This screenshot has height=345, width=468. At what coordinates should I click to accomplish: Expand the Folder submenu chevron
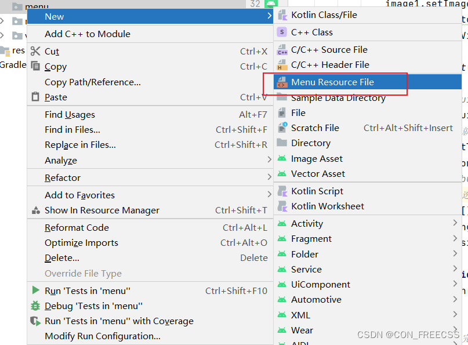(x=455, y=253)
